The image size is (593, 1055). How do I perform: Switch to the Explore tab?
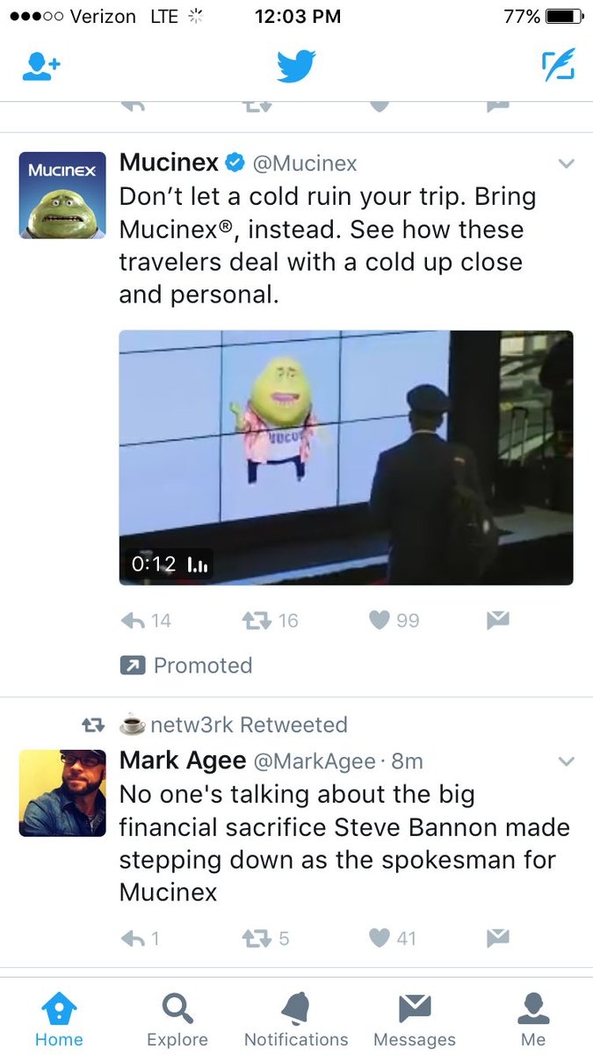coord(177,1018)
